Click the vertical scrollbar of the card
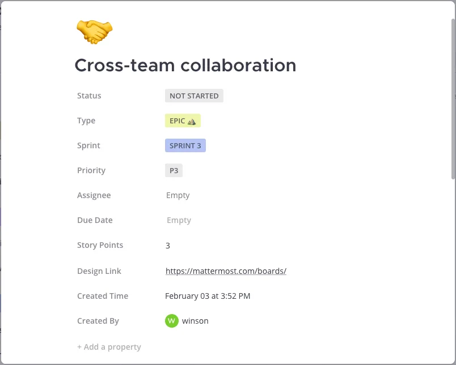 point(453,99)
